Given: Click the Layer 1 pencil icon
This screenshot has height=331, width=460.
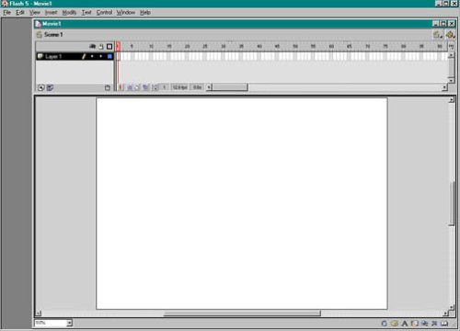Looking at the screenshot, I should point(84,56).
